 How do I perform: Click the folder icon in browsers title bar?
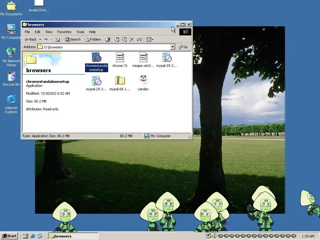click(25, 25)
